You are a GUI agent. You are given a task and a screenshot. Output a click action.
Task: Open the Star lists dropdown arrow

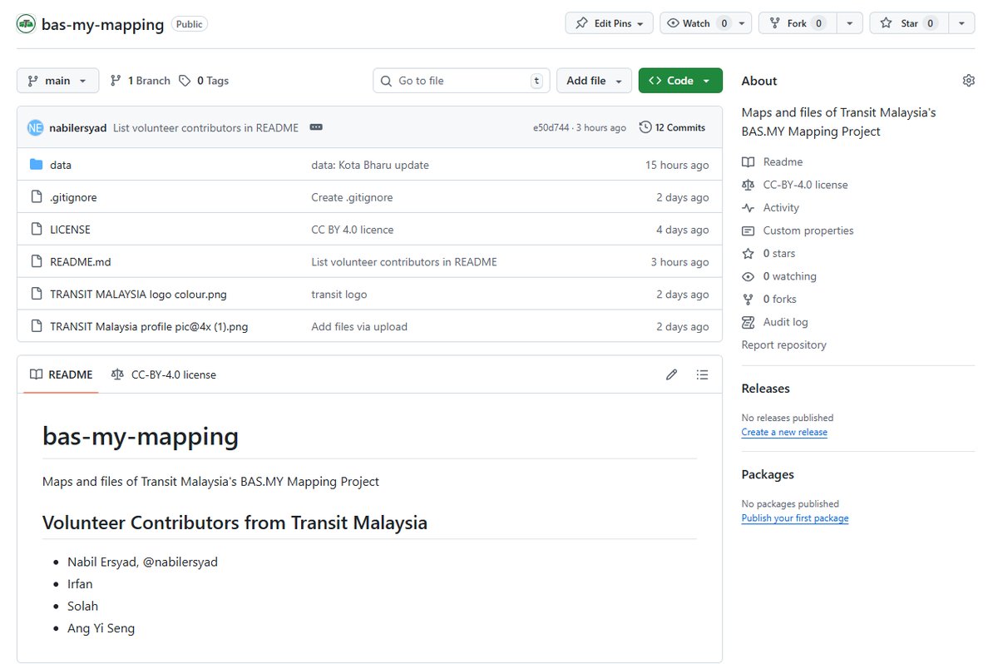pyautogui.click(x=961, y=23)
